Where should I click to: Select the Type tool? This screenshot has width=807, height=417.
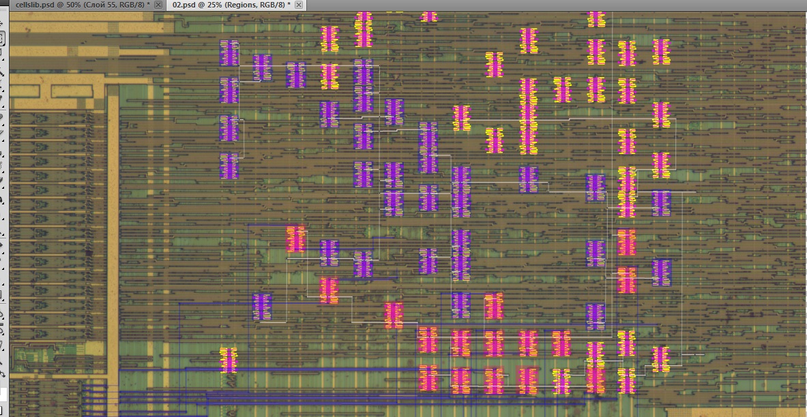click(x=2, y=264)
